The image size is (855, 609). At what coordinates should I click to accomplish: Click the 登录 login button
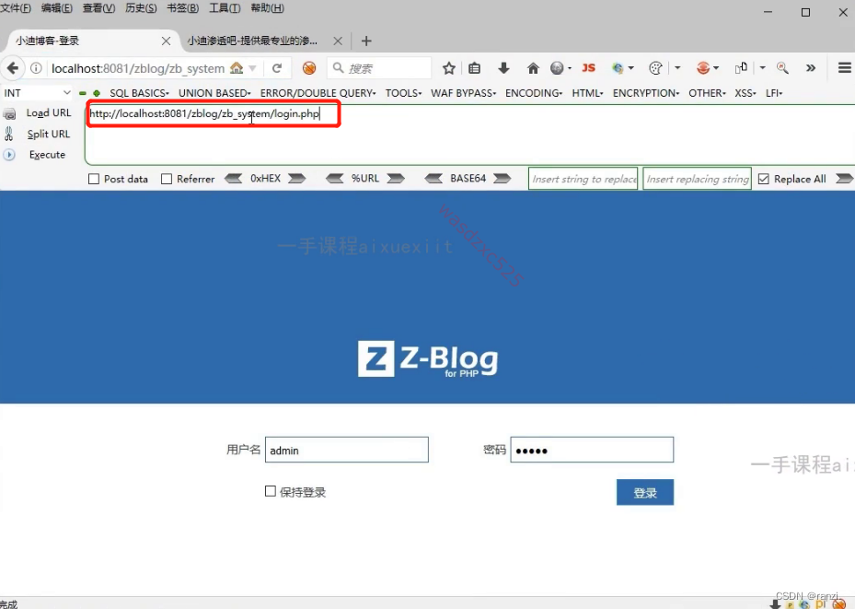click(645, 492)
